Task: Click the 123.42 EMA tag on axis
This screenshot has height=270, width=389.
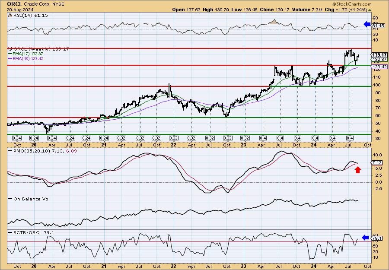Action: (x=379, y=67)
